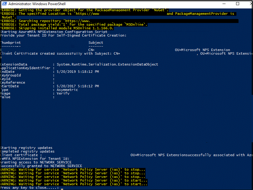Viewport: 253px width, 190px height.
Task: Click 'Successfully granted to NETWORK SERVICE' line
Action: 41,166
